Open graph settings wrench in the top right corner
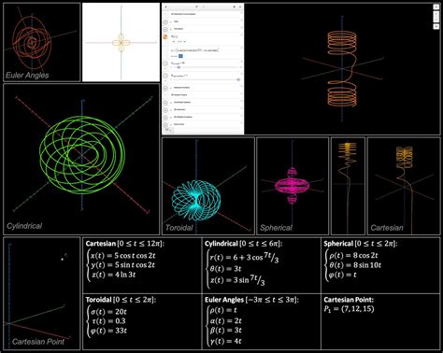The width and height of the screenshot is (443, 353). (x=436, y=7)
